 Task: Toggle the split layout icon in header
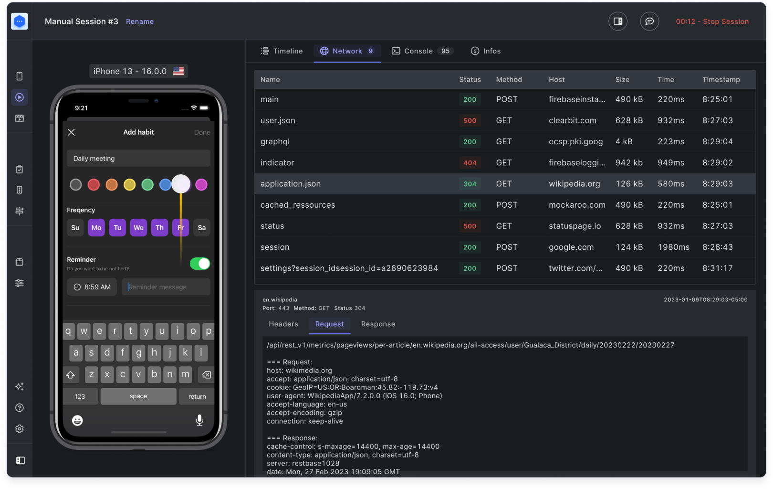[x=618, y=21]
